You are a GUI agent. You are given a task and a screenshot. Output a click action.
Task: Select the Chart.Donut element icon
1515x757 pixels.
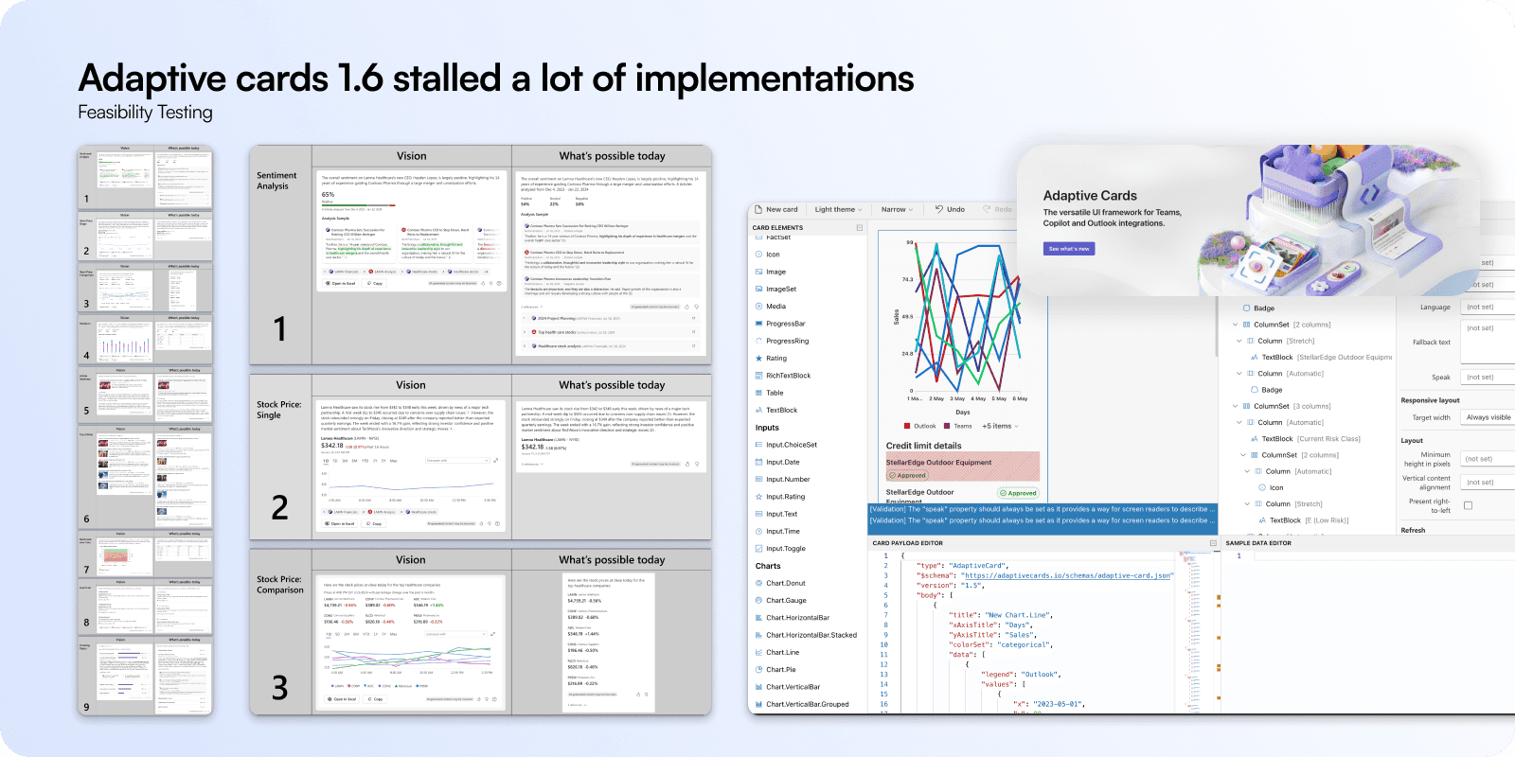(758, 583)
